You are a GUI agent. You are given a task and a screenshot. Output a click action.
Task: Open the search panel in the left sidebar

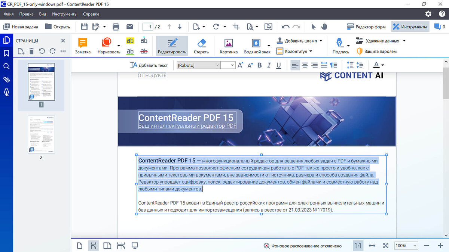click(6, 67)
